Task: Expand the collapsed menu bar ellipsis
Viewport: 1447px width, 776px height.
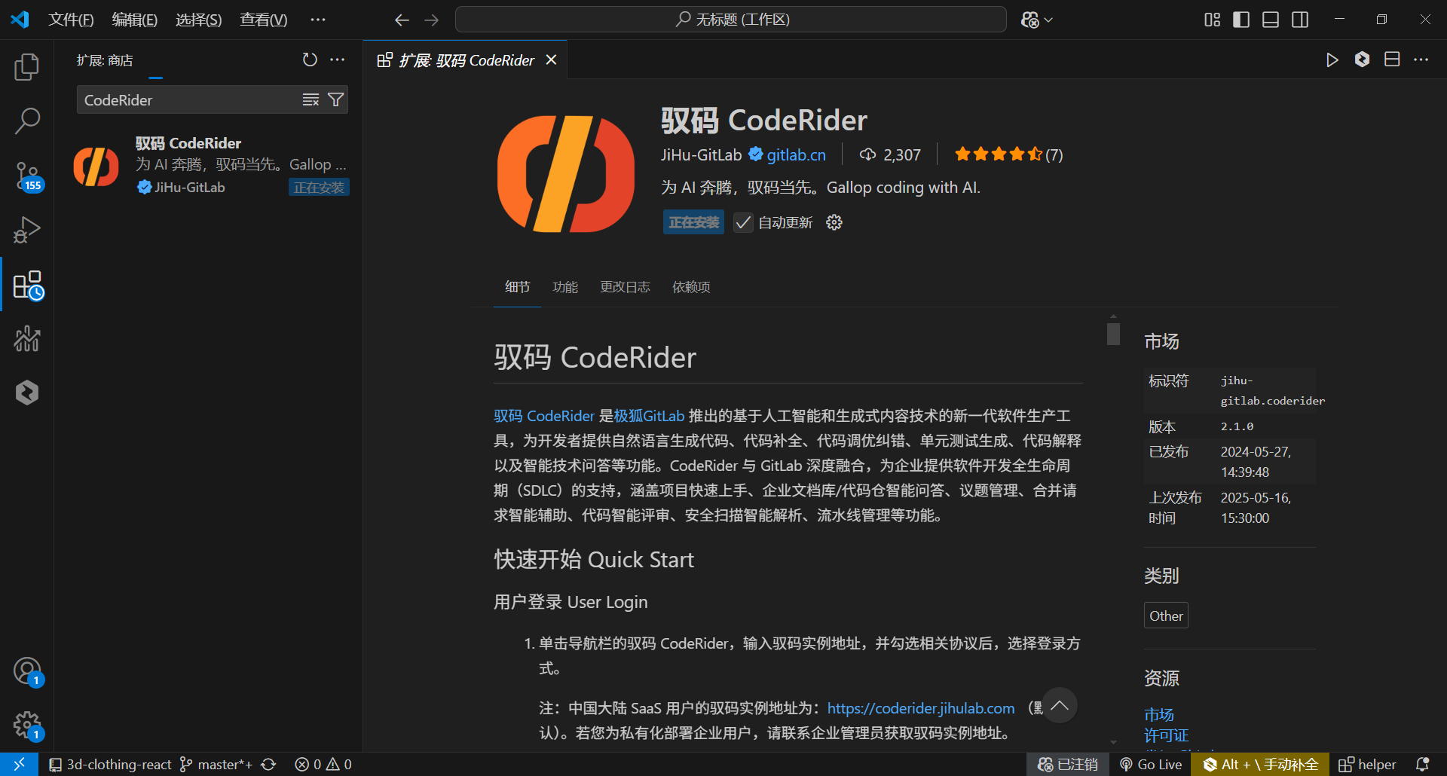Action: click(318, 20)
